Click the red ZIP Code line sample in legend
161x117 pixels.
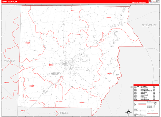[x=142, y=104]
